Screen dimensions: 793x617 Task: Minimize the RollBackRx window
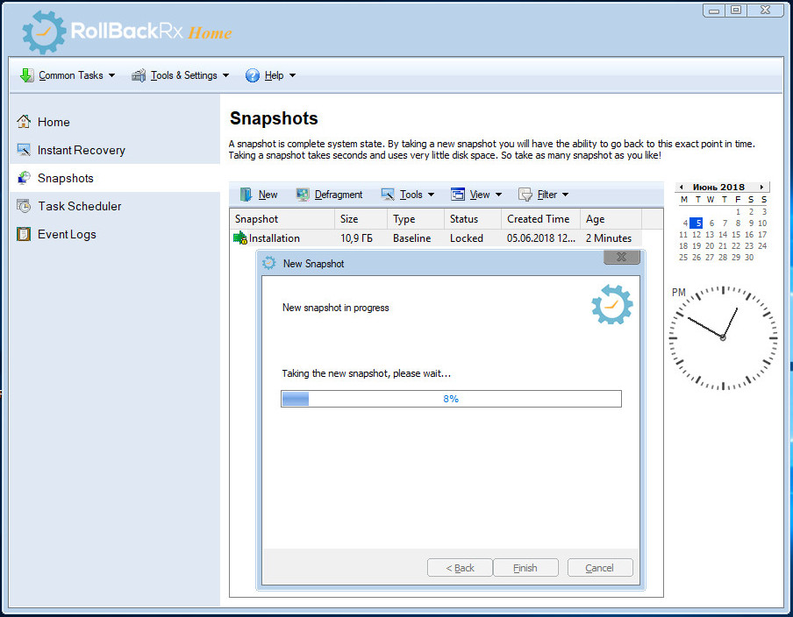click(x=714, y=10)
